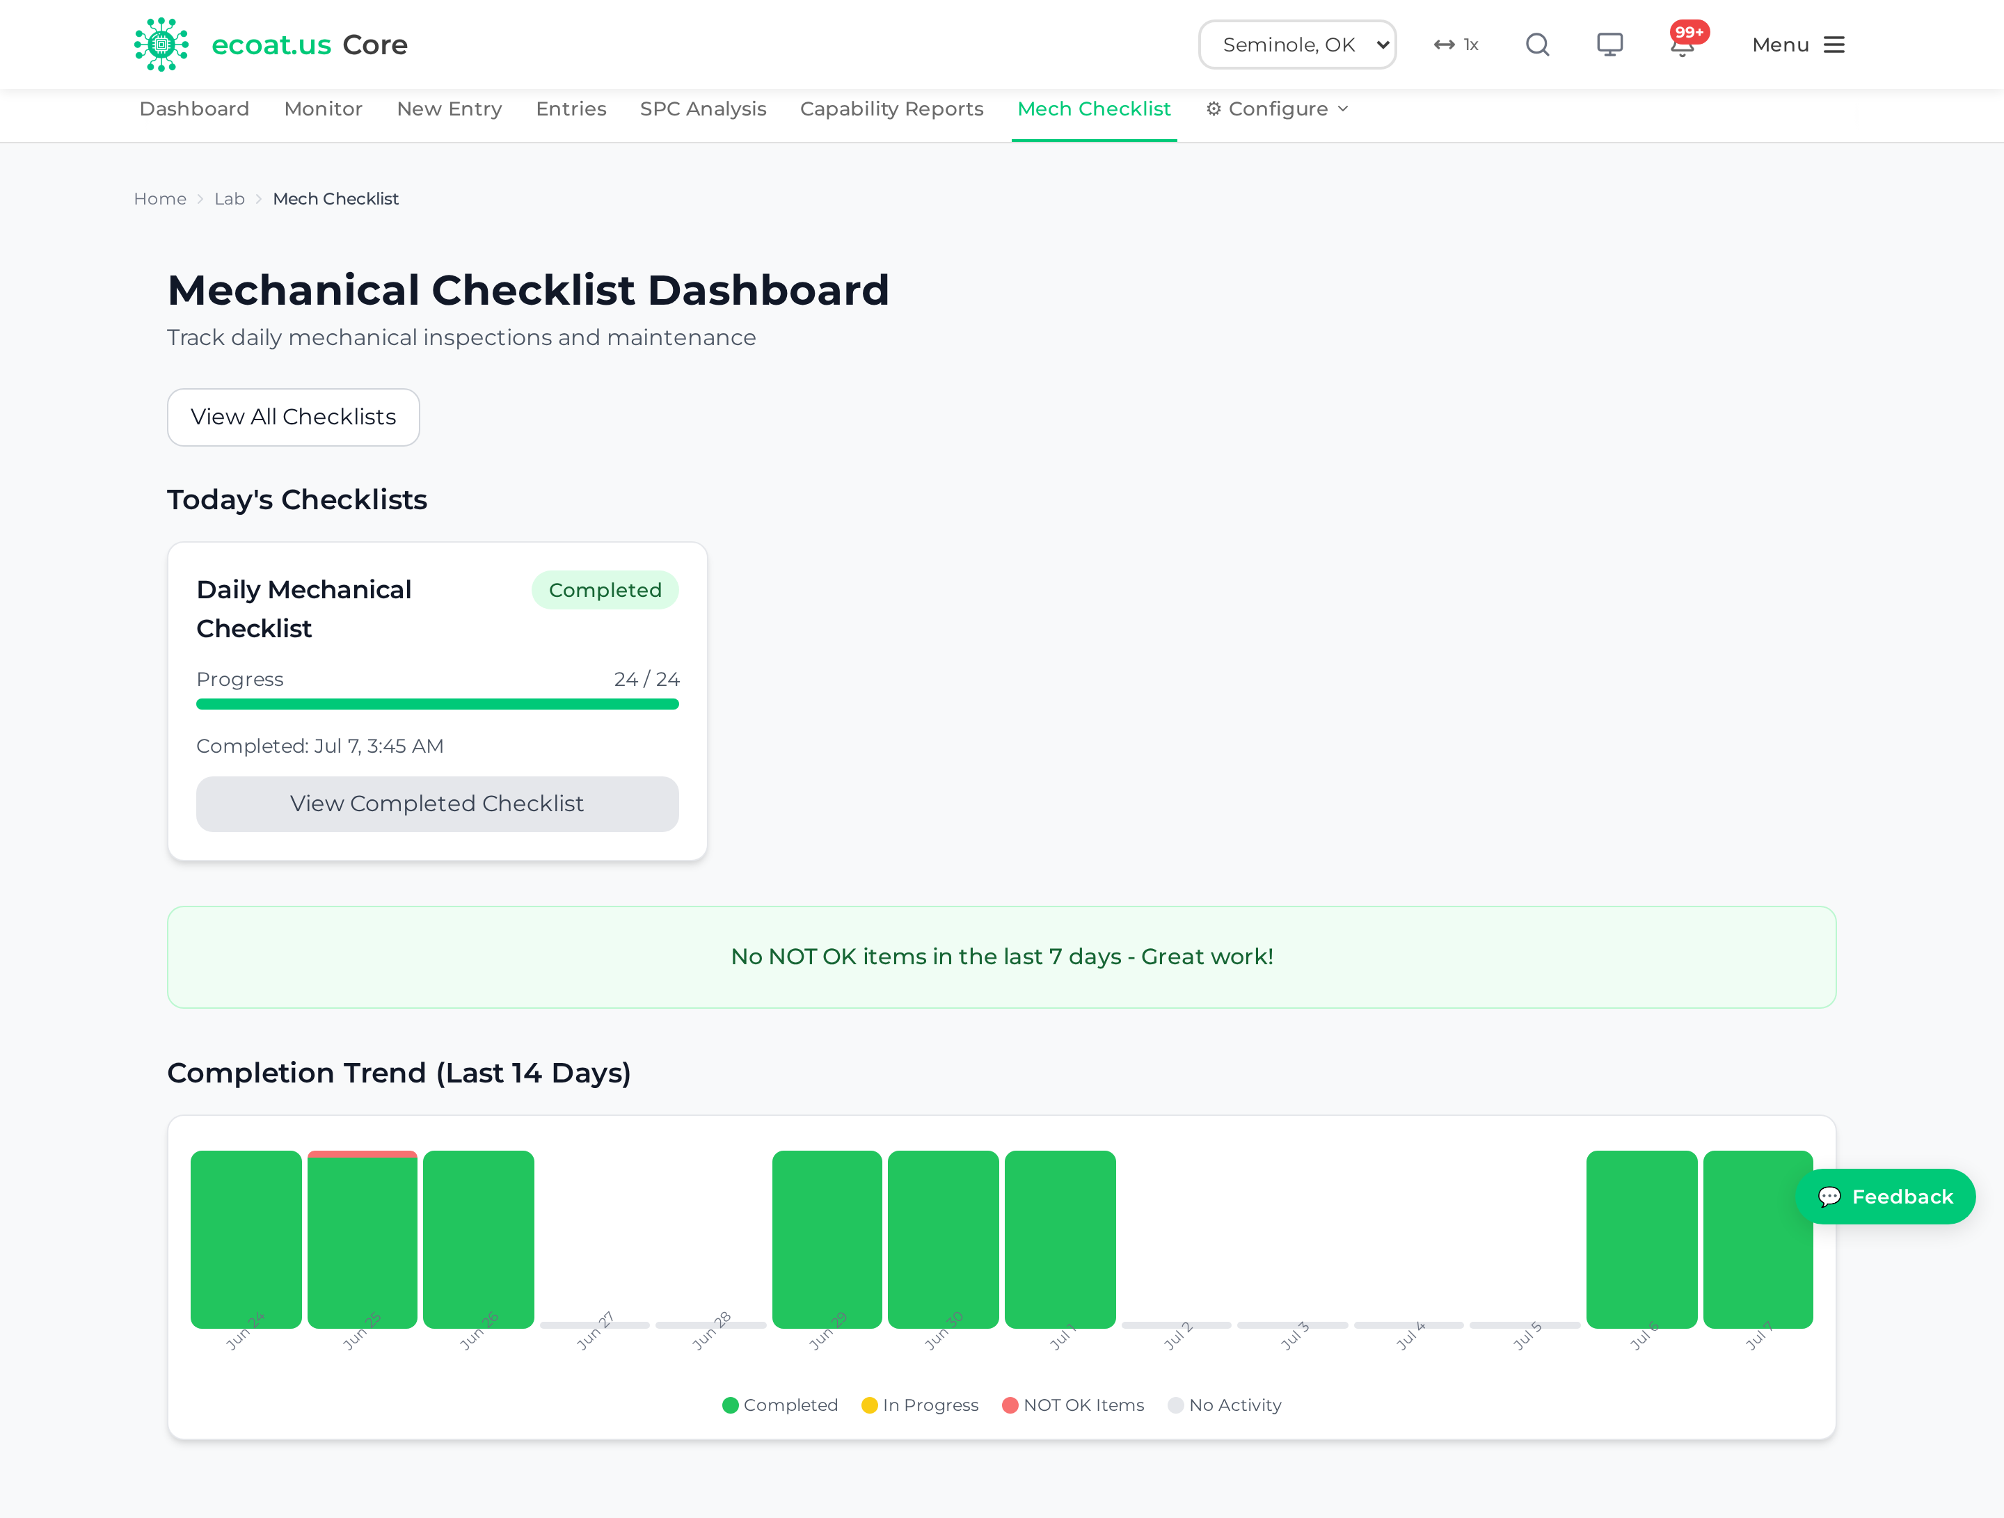Click the Jun 27 no-activity bar
This screenshot has height=1518, width=2004.
[x=594, y=1325]
